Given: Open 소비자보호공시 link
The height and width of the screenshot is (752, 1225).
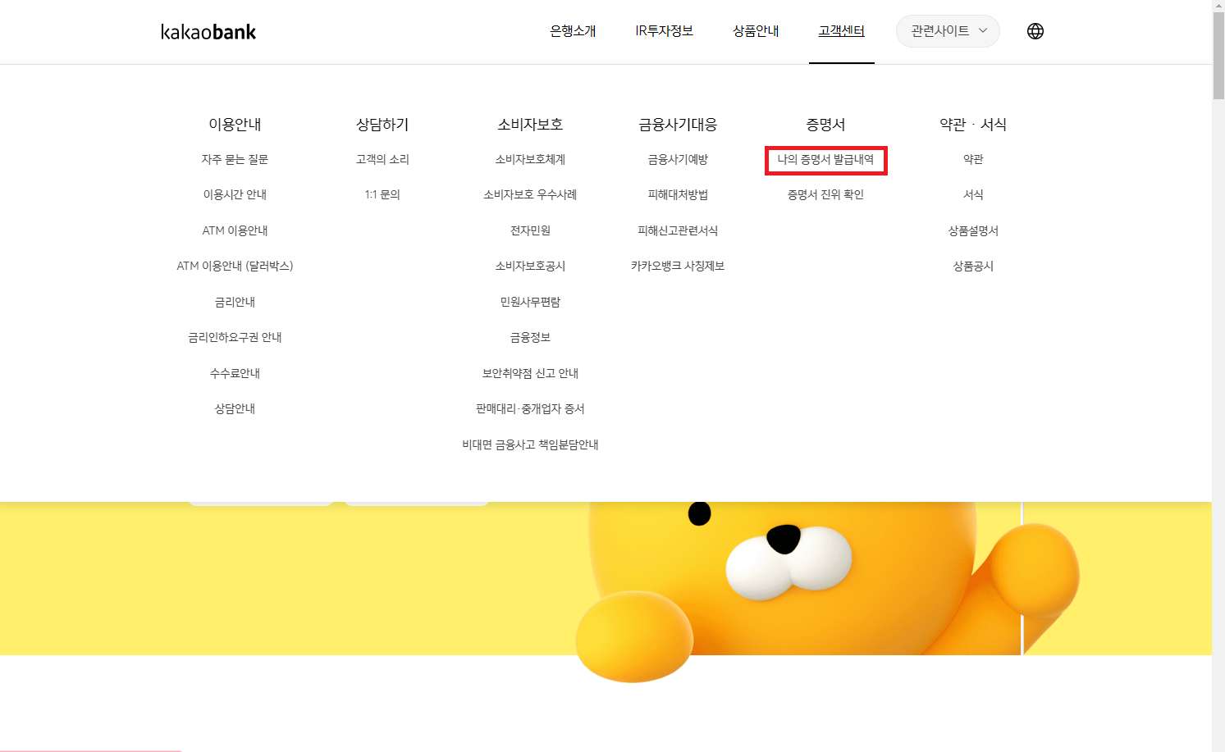Looking at the screenshot, I should [x=530, y=266].
